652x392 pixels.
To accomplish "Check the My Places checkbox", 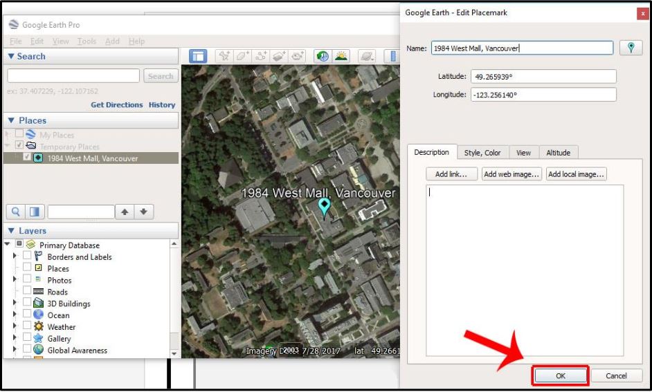I will [x=19, y=133].
